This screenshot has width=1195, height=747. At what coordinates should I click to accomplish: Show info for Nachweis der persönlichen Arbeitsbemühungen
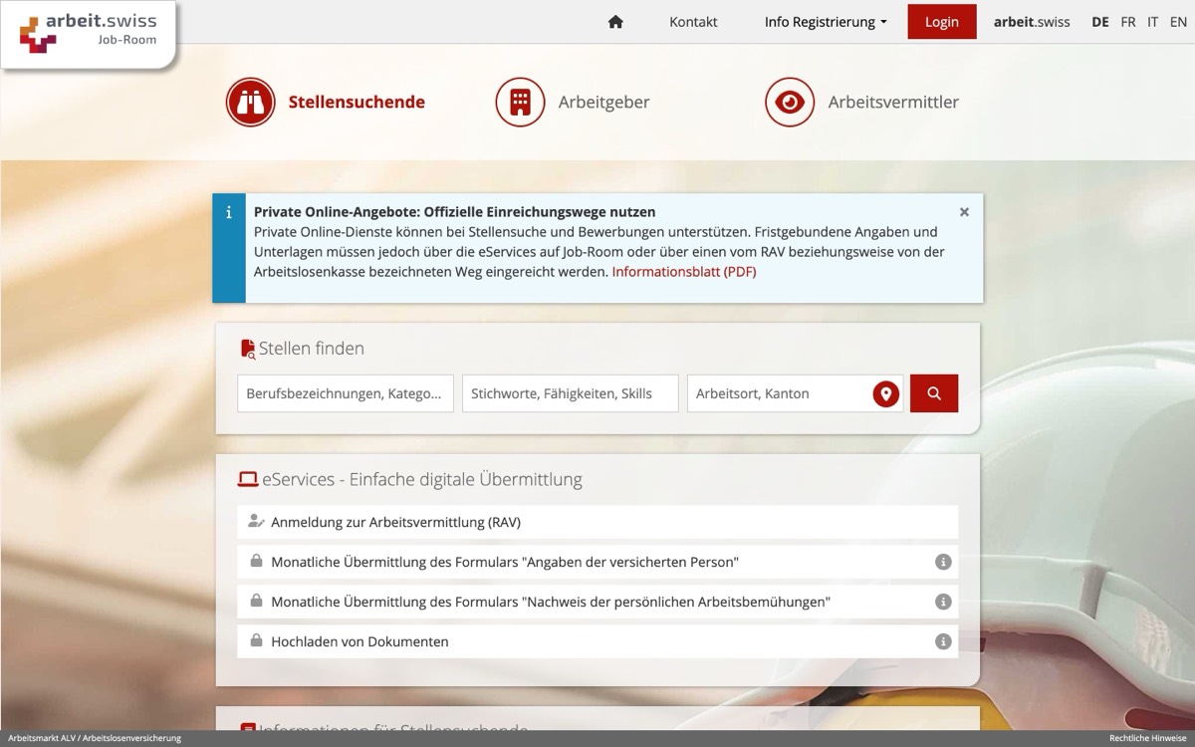[943, 602]
